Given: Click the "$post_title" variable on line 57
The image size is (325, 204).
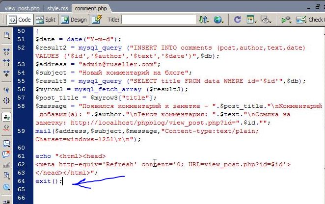Looking at the screenshot, I should tap(57, 98).
